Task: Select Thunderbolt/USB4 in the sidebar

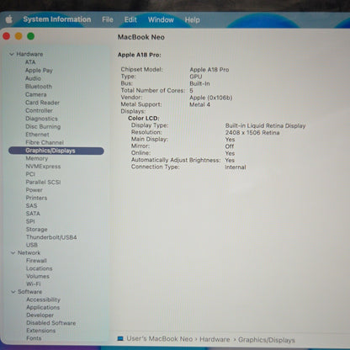Action: pos(51,237)
